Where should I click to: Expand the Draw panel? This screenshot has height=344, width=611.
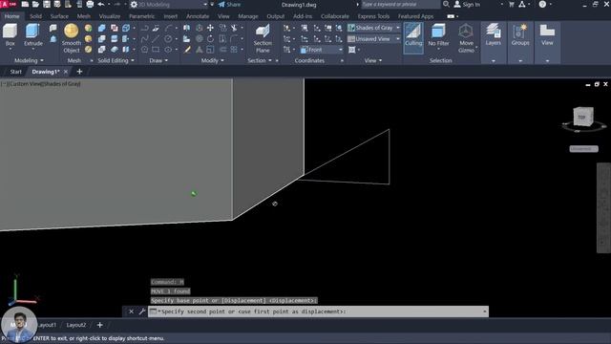click(158, 60)
